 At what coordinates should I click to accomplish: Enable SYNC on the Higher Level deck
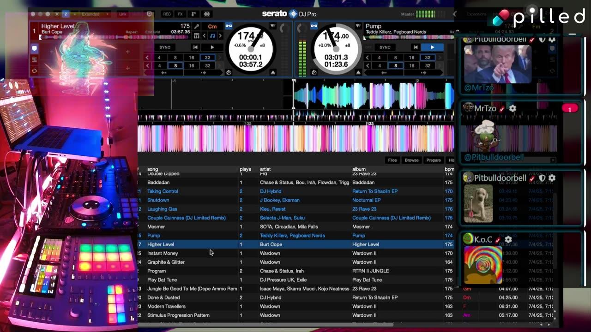[165, 47]
